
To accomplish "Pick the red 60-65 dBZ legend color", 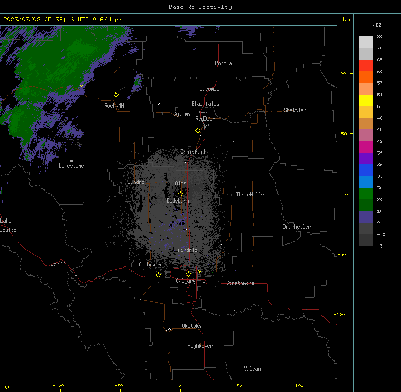I will point(366,65).
